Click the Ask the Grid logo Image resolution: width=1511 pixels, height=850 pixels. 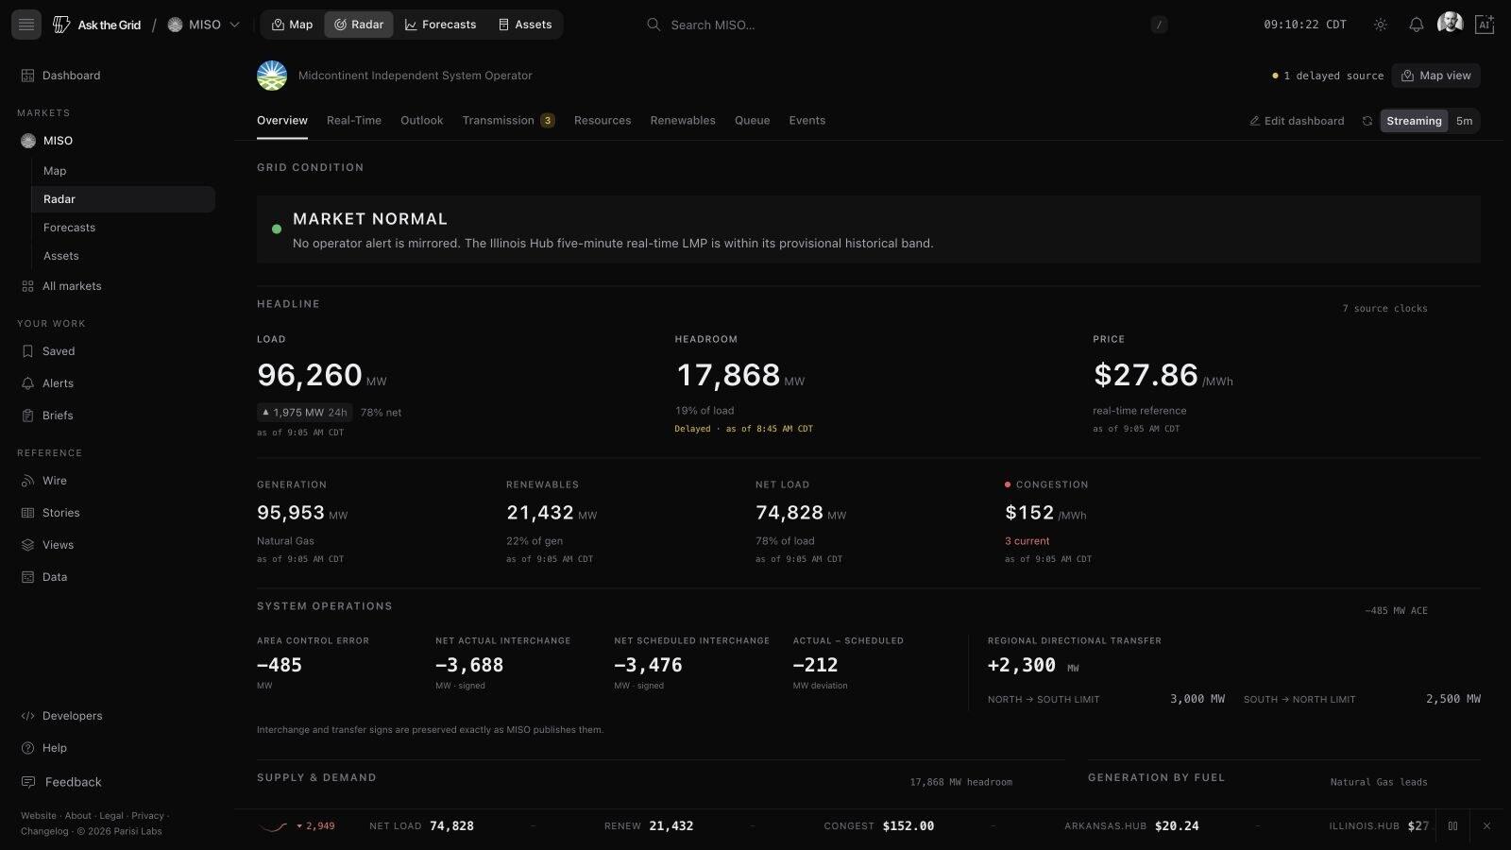click(x=97, y=25)
